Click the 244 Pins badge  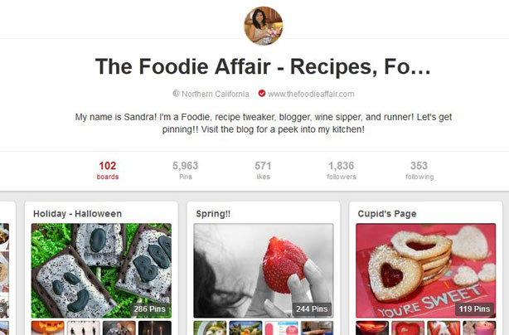[x=312, y=308]
